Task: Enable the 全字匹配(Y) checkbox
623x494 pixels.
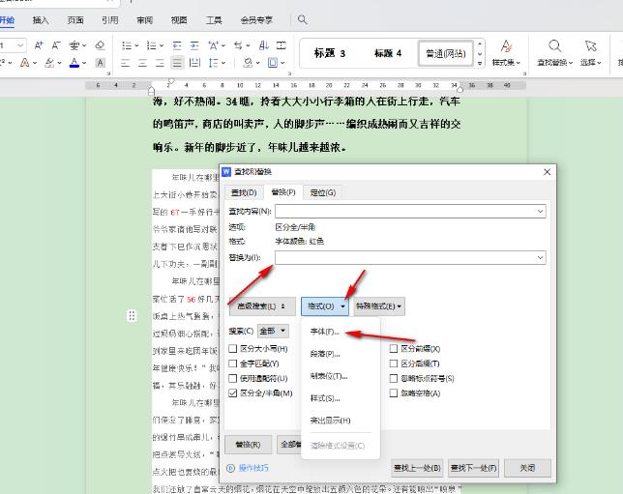Action: (x=233, y=363)
